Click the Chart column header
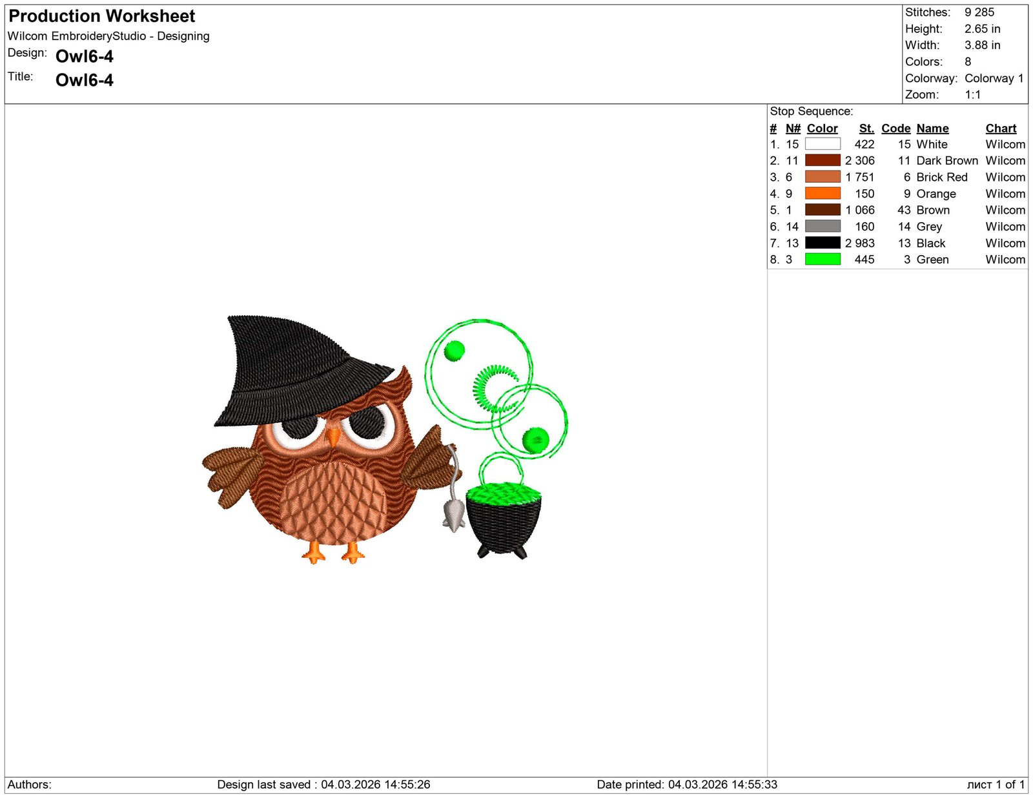The width and height of the screenshot is (1033, 795). pyautogui.click(x=1000, y=129)
